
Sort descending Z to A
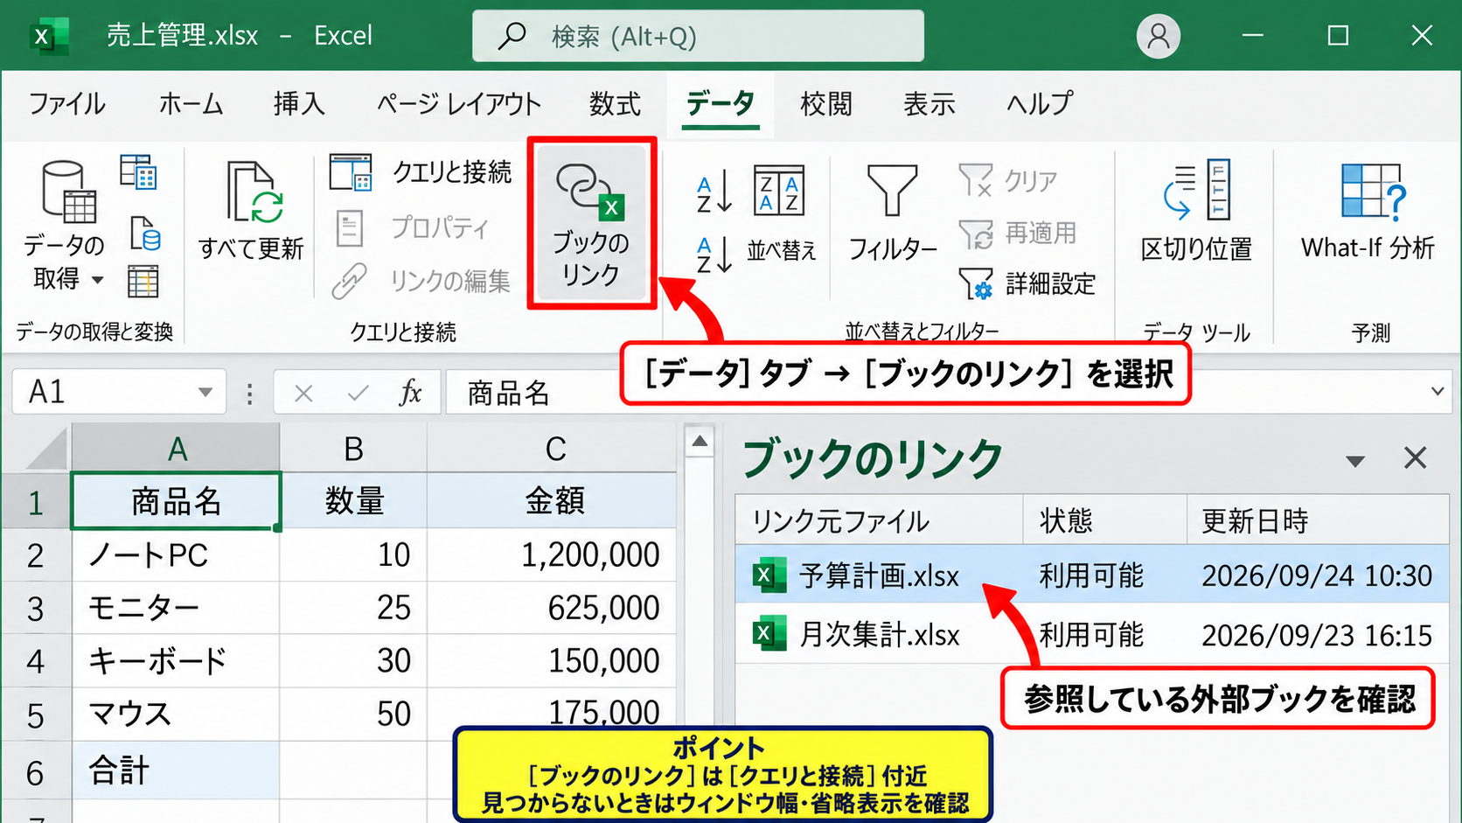click(x=714, y=255)
